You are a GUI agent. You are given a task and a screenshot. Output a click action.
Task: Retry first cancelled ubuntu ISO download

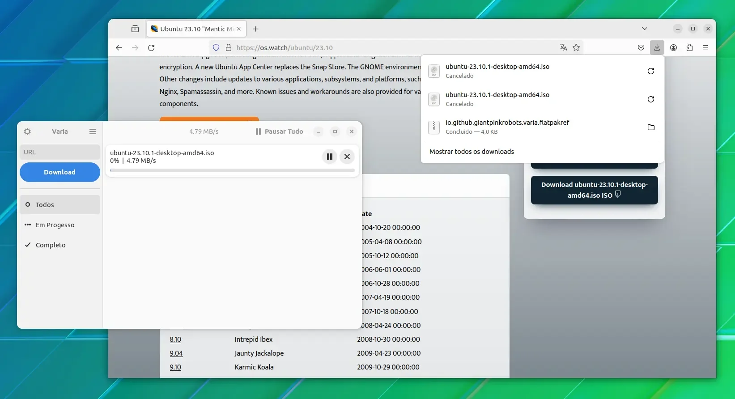pos(651,71)
